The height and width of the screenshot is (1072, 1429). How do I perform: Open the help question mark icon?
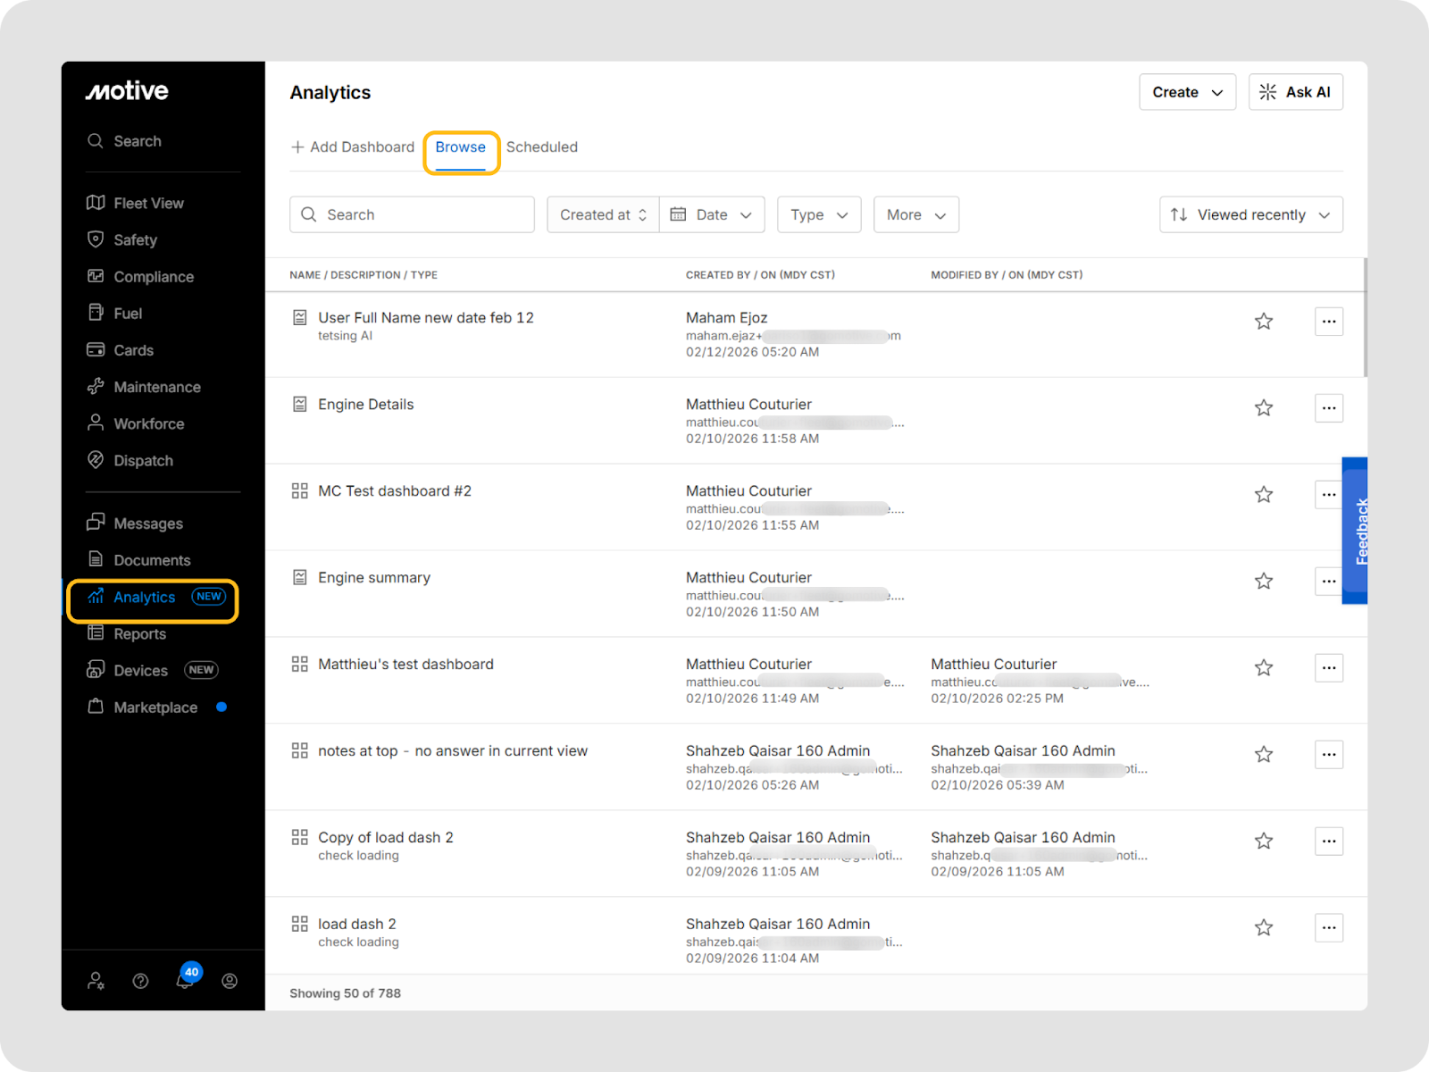tap(140, 981)
